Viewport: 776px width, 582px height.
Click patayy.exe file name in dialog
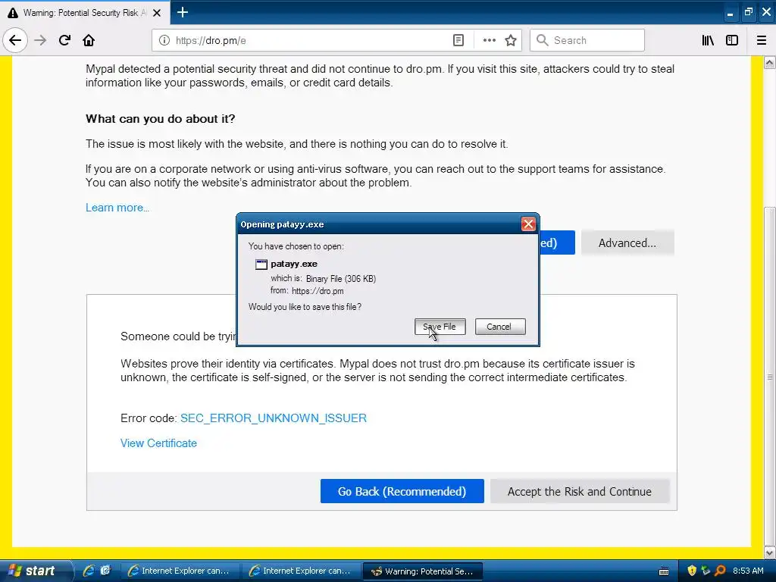point(294,264)
